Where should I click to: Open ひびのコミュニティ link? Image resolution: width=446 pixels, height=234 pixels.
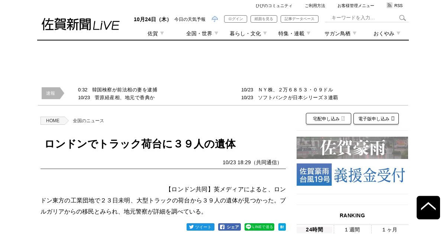pyautogui.click(x=274, y=6)
